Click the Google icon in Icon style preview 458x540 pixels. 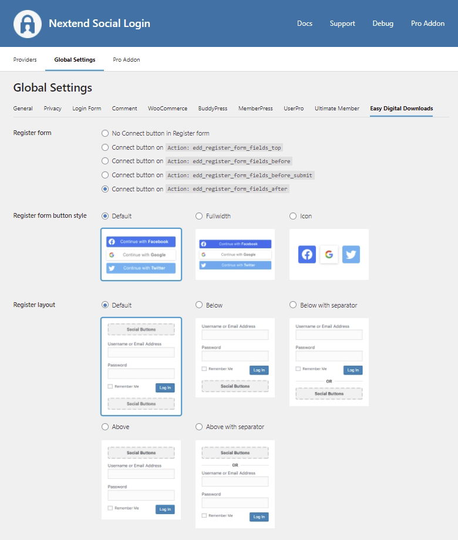coord(329,254)
